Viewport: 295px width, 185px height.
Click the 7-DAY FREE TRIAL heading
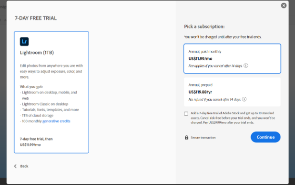[x=36, y=18]
